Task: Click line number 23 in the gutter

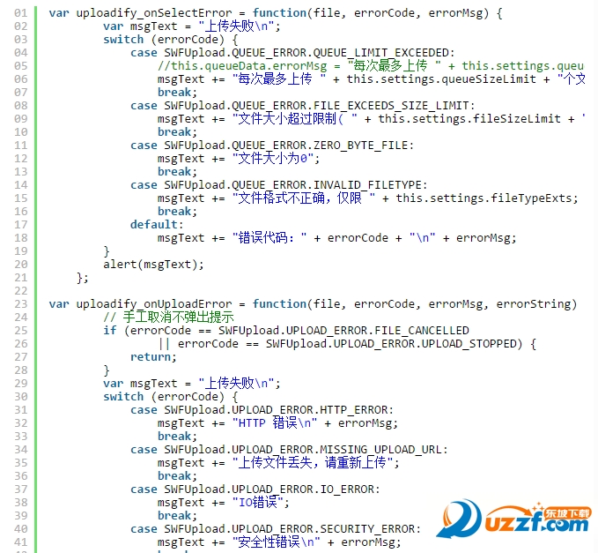Action: coord(20,304)
